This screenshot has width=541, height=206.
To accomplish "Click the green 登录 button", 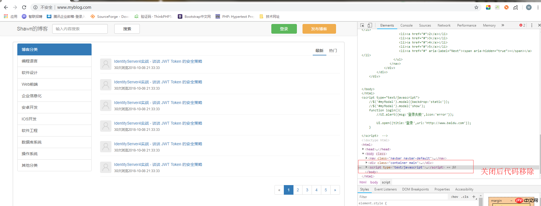I will (x=284, y=29).
